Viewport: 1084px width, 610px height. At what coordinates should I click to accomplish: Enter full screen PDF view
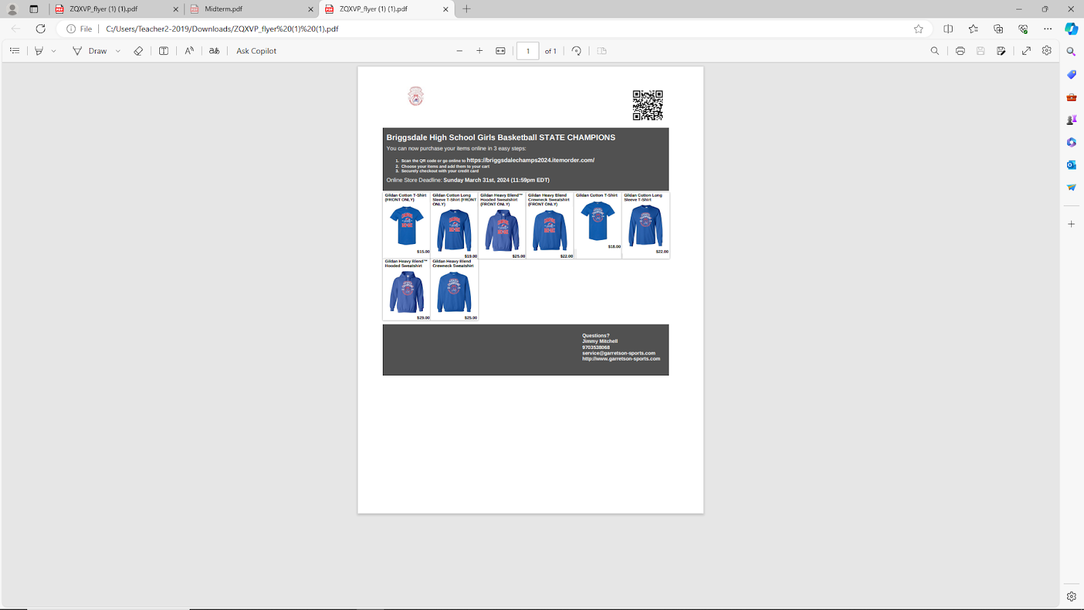click(x=1026, y=51)
